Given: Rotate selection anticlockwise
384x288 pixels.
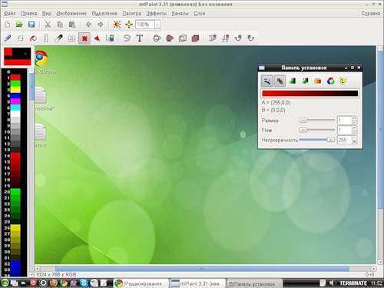Looking at the screenshot, I should [x=251, y=38].
